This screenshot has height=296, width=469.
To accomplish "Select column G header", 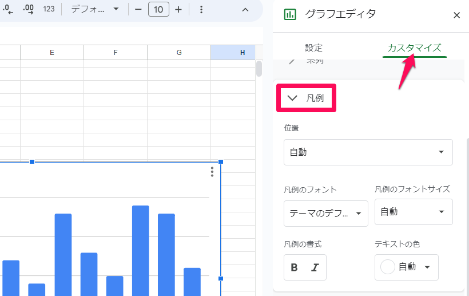I will coord(179,53).
